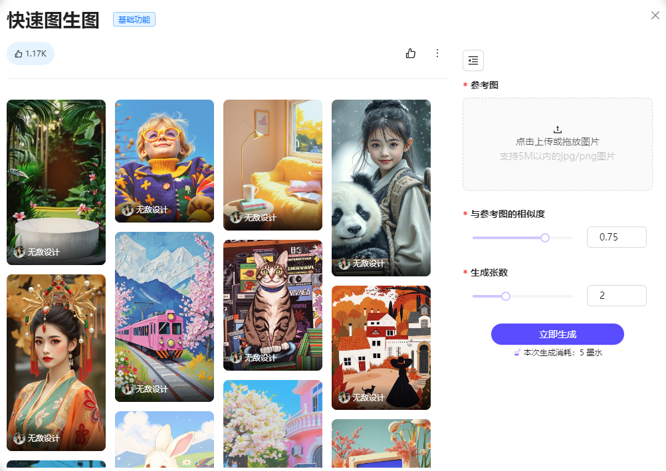The height and width of the screenshot is (471, 666).
Task: Click the 点击上传或拖放图片 upload area
Action: (557, 144)
